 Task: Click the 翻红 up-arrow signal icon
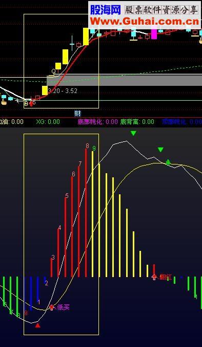tap(154, 277)
